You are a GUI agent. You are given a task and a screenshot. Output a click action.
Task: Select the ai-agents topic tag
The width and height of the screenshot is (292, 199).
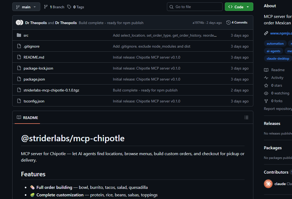coord(273,51)
